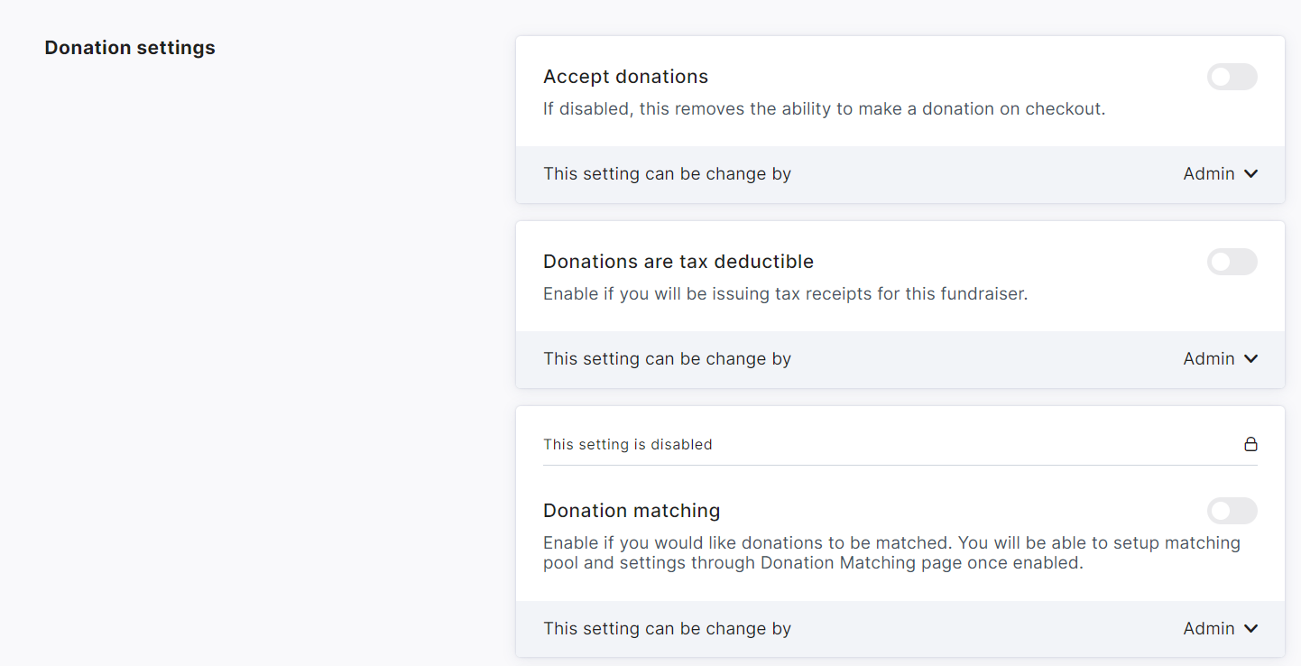Enable the Accept donations toggle

coord(1232,77)
